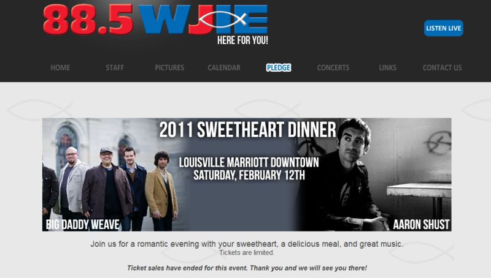Open the Concerts page
This screenshot has height=278, width=491.
pos(333,68)
